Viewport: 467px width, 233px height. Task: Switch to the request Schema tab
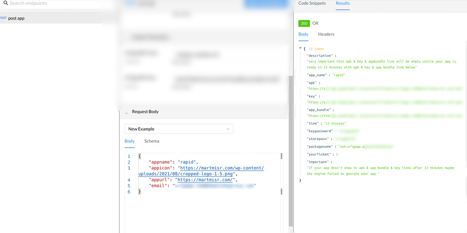tap(152, 141)
